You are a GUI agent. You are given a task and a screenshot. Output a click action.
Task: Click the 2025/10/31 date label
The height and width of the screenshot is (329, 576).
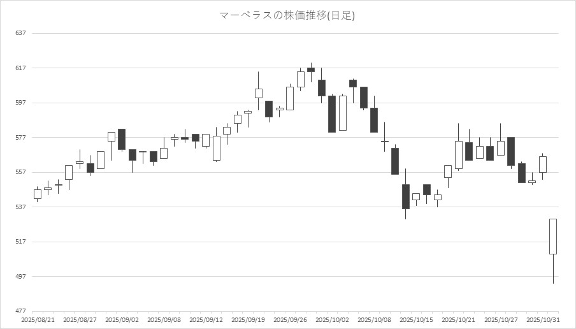542,319
